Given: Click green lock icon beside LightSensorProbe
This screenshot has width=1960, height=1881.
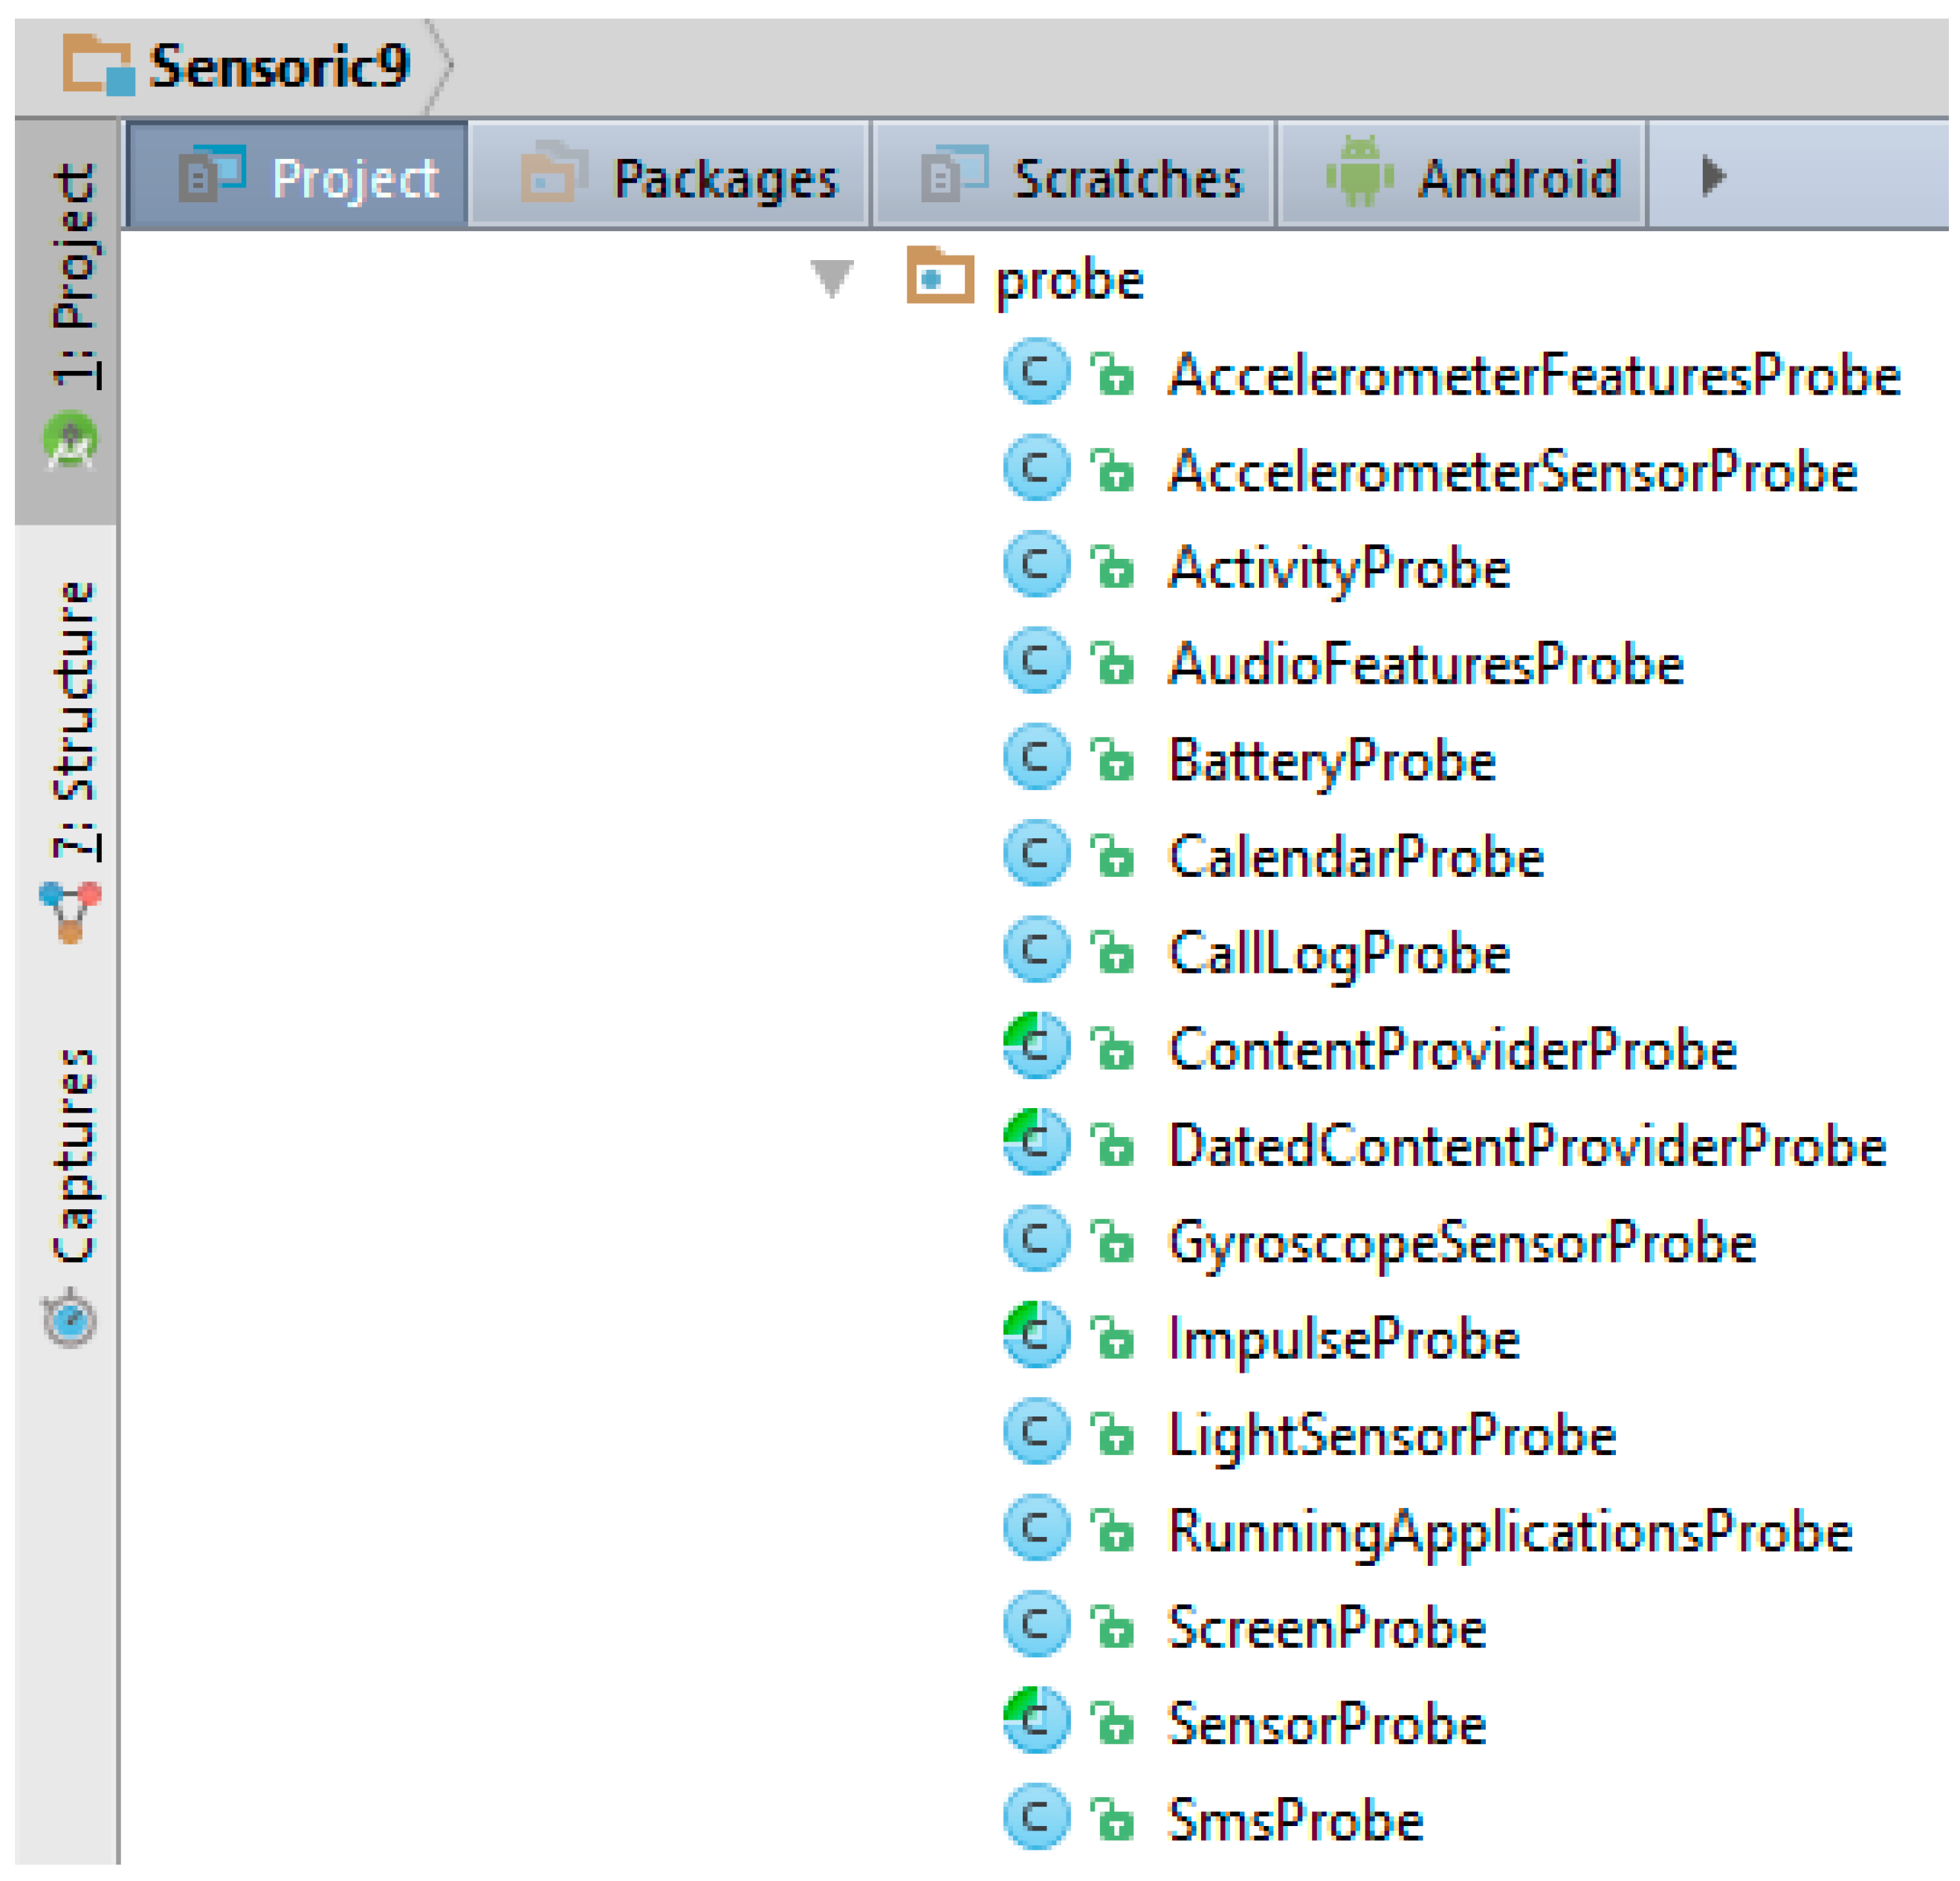Looking at the screenshot, I should point(1112,1435).
